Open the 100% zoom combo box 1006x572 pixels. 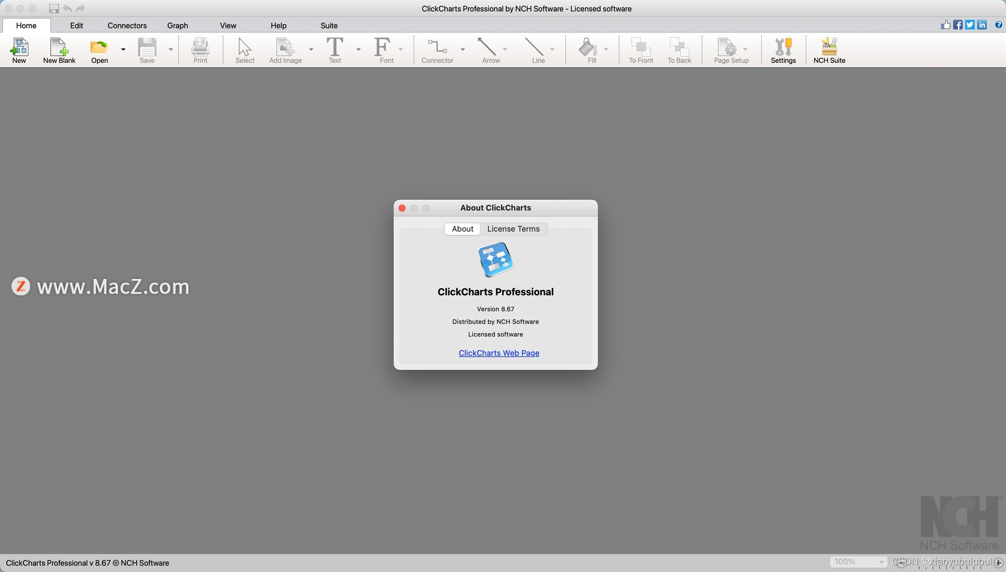click(x=858, y=562)
